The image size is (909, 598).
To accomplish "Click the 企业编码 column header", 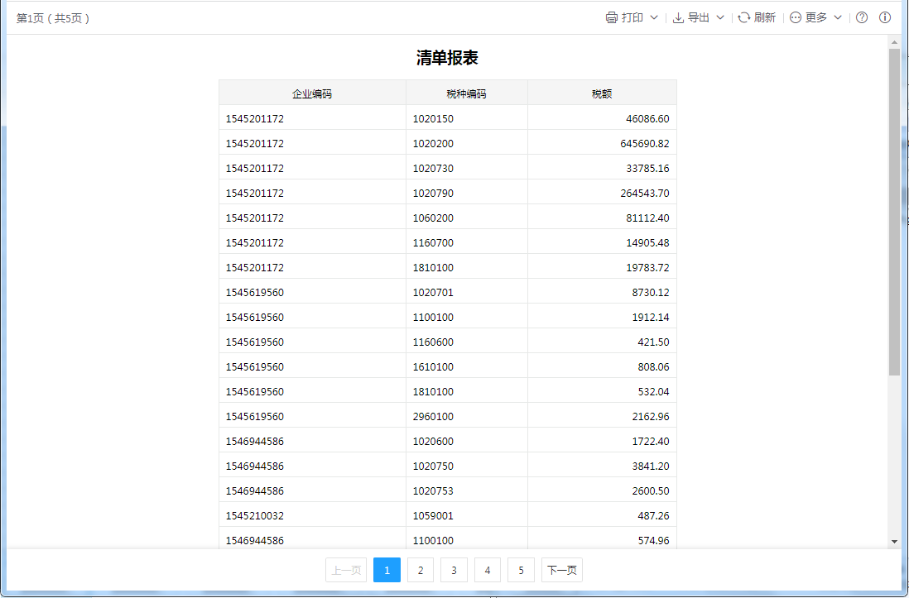I will pos(312,93).
